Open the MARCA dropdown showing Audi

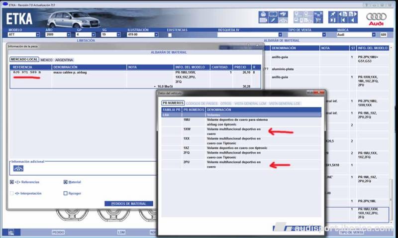tap(374, 34)
